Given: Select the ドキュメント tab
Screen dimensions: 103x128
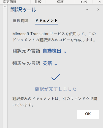Looking at the screenshot, I should (x=46, y=21).
